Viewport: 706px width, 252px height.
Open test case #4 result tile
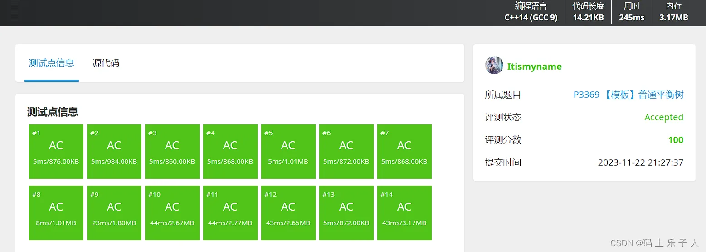(x=230, y=152)
